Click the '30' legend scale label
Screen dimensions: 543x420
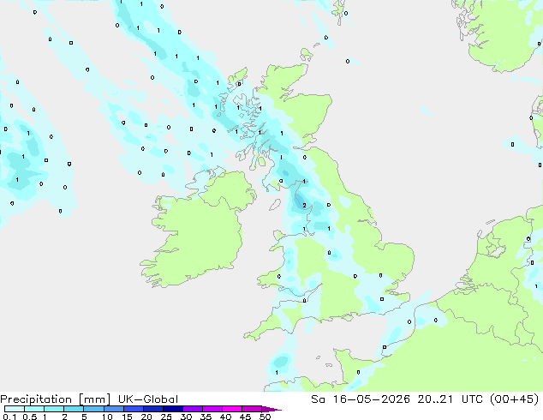pyautogui.click(x=186, y=417)
